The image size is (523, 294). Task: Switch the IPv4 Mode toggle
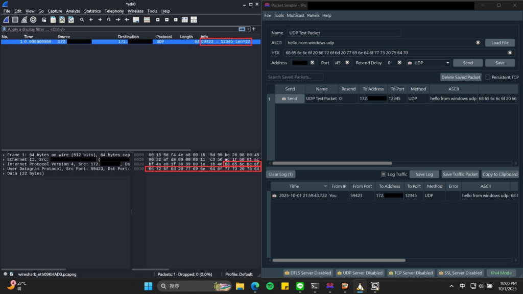click(x=501, y=273)
